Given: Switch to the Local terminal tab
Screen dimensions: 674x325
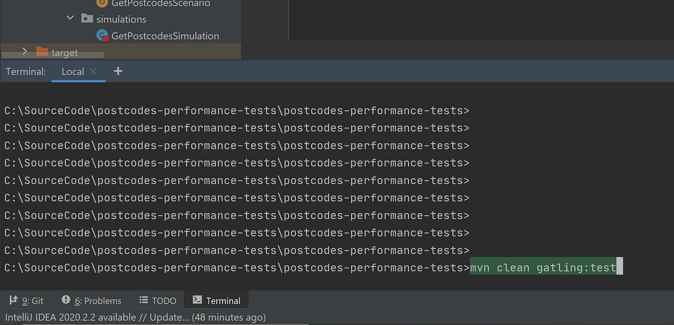Looking at the screenshot, I should click(x=72, y=71).
